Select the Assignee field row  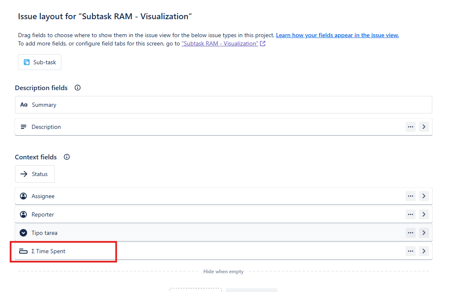click(224, 196)
